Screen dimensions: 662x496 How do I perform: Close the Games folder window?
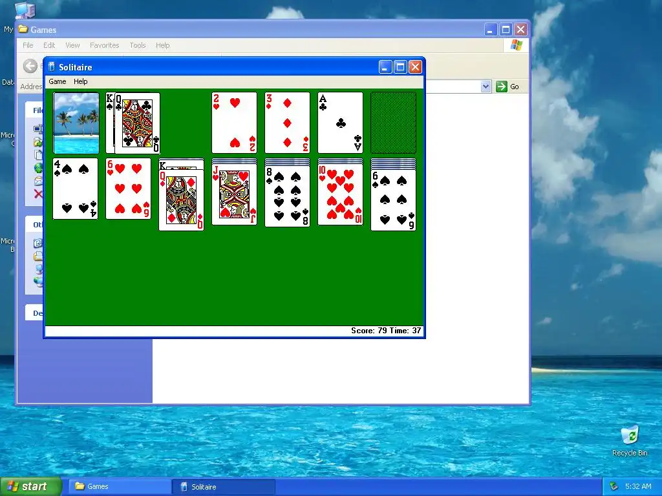[x=520, y=30]
